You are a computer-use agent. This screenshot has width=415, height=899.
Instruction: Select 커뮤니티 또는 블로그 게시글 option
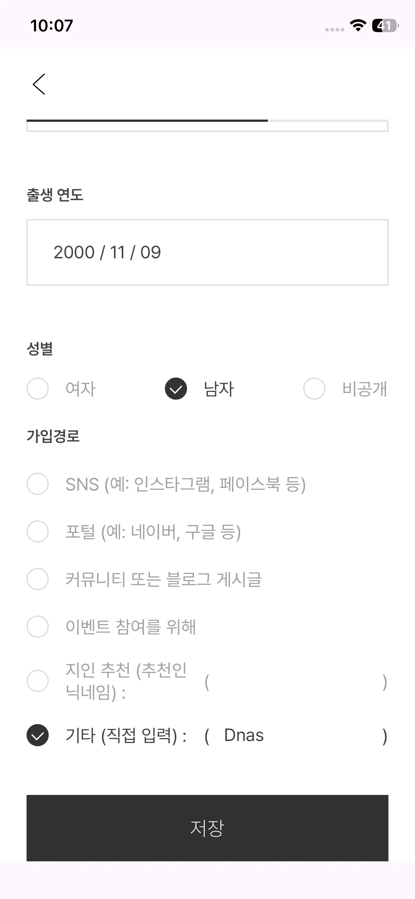pyautogui.click(x=38, y=579)
